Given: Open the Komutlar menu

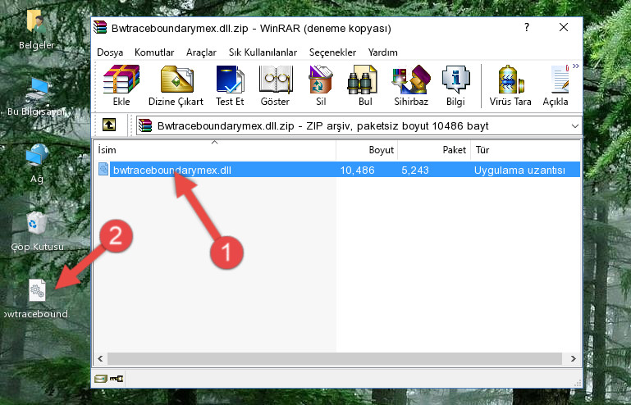Looking at the screenshot, I should 154,52.
